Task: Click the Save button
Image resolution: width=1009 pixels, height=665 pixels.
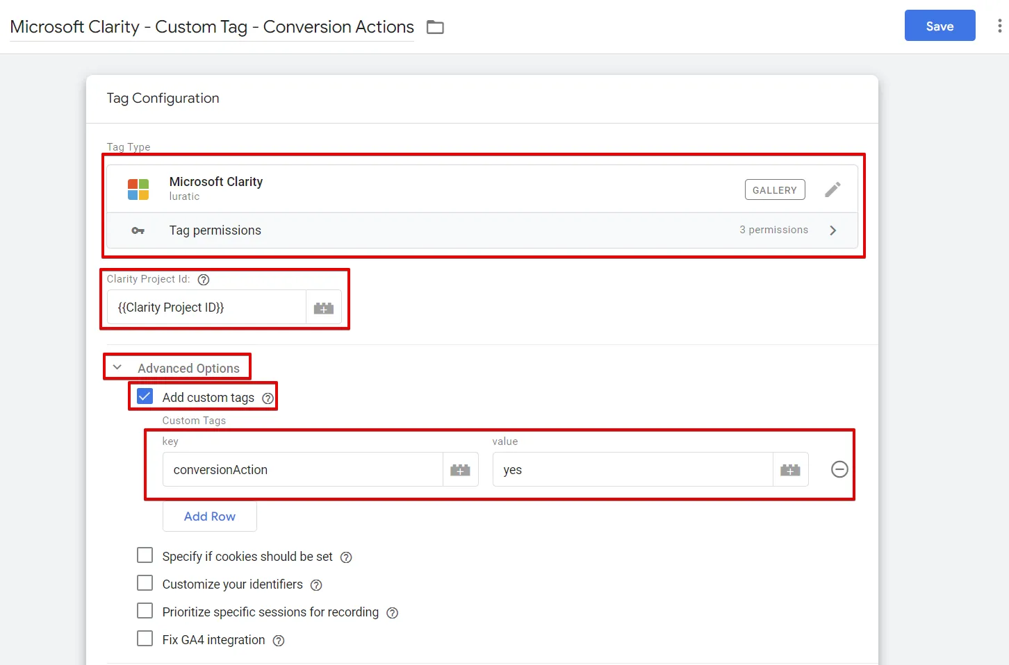Action: [x=940, y=26]
